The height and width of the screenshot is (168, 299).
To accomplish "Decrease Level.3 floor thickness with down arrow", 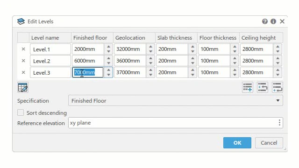I will click(x=235, y=75).
